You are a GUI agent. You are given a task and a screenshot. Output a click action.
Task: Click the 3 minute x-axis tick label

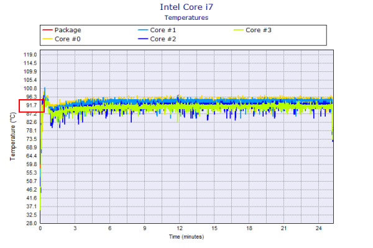coord(75,228)
